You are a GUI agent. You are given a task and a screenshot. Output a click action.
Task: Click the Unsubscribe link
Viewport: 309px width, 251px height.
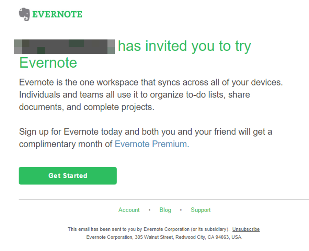[x=246, y=229]
